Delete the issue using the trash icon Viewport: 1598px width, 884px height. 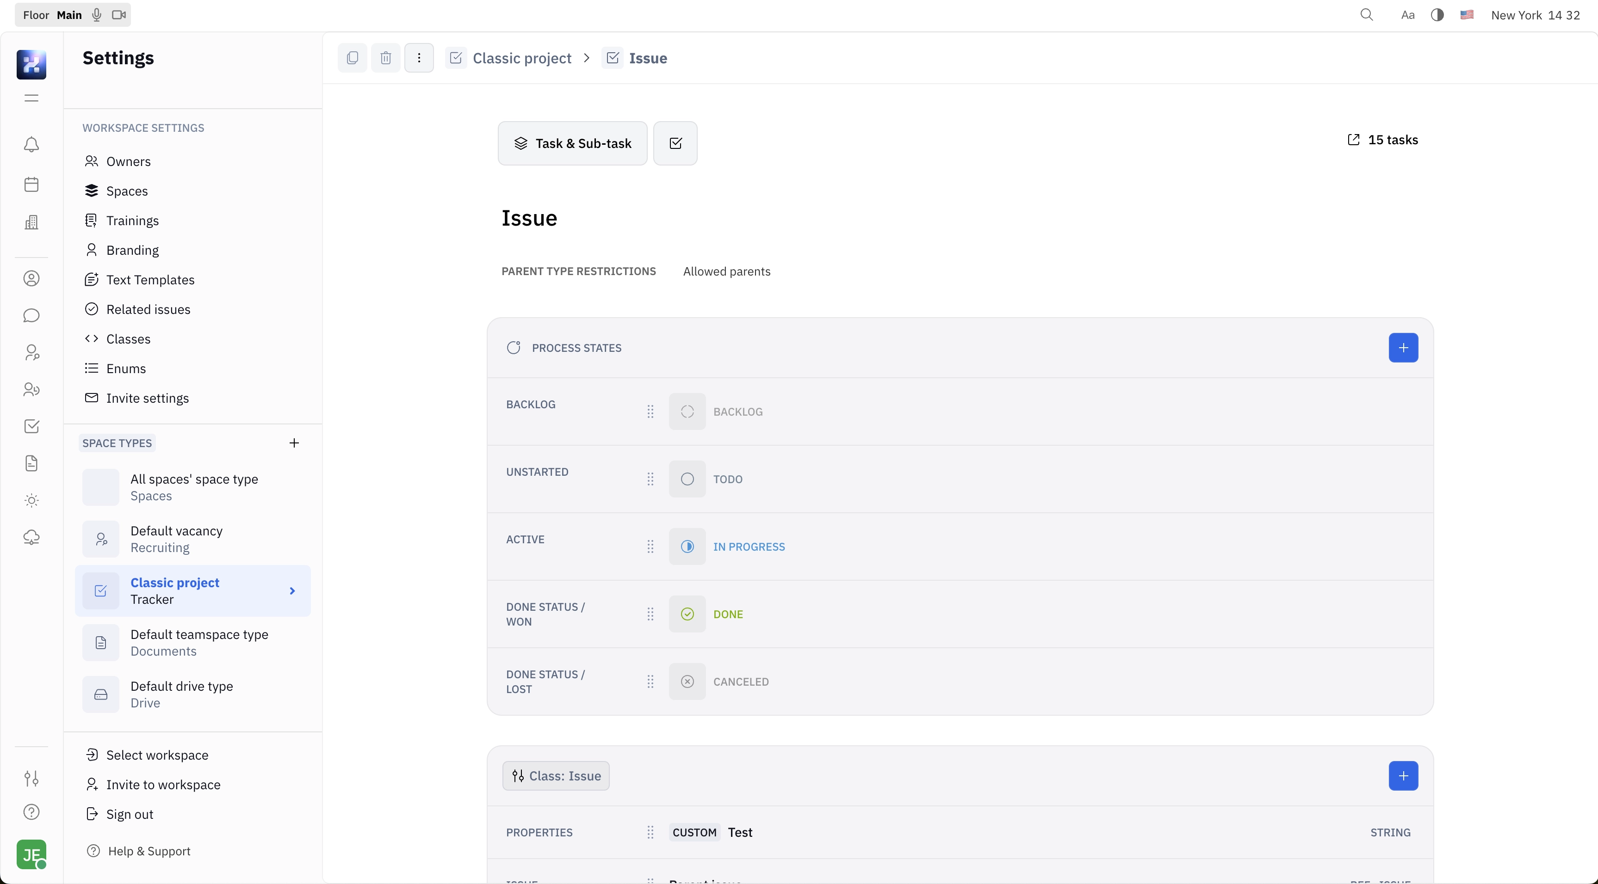pyautogui.click(x=386, y=58)
